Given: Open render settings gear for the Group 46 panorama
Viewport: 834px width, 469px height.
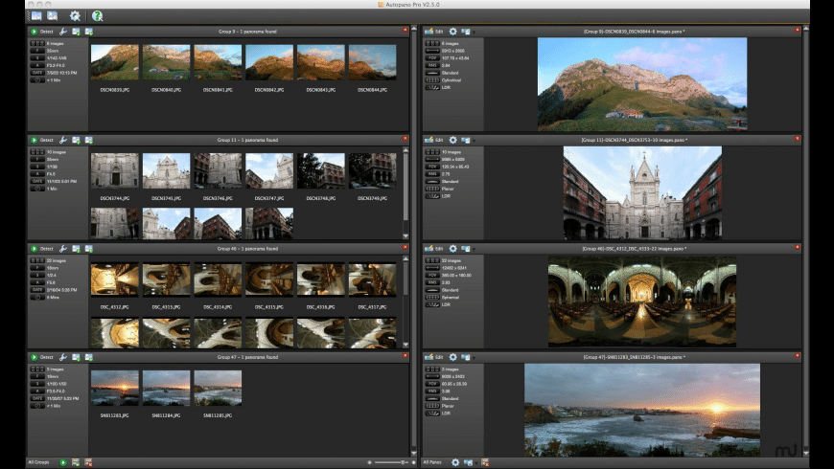Looking at the screenshot, I should (452, 249).
